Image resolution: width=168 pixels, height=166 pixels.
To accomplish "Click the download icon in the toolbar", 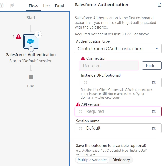I will point(2,5).
